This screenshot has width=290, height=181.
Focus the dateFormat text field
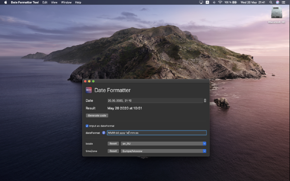click(x=157, y=133)
